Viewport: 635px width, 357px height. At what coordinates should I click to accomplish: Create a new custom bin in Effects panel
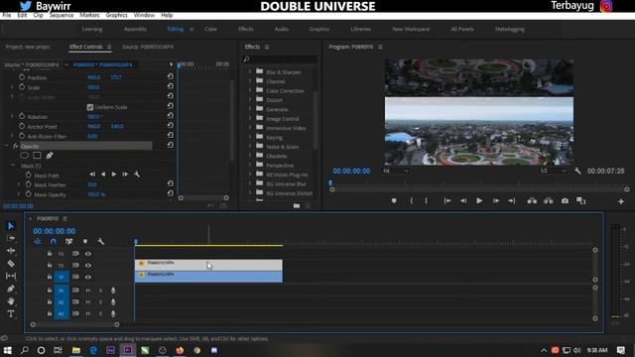[x=297, y=205]
